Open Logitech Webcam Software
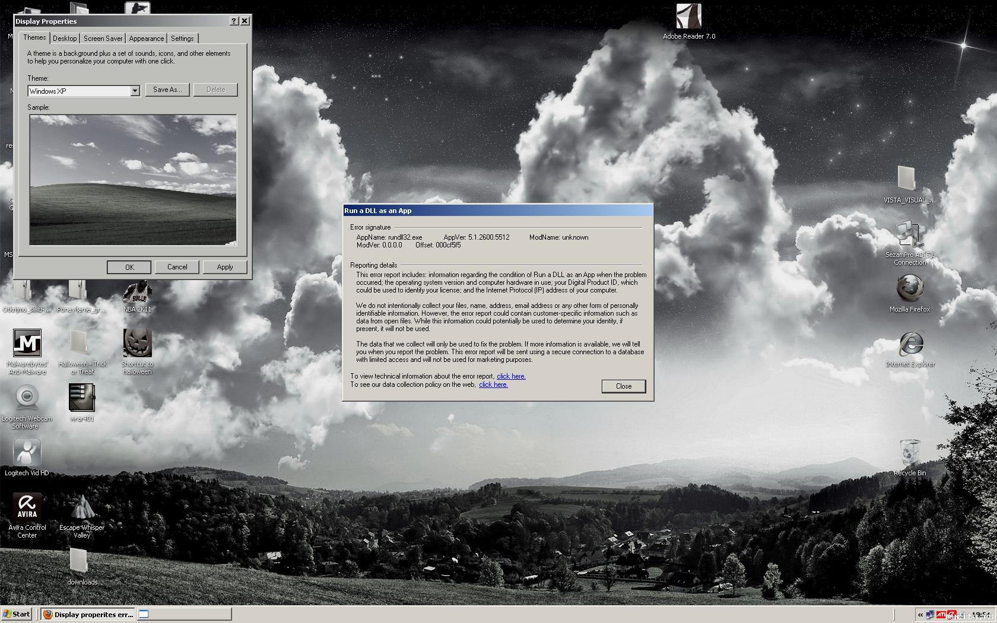 tap(27, 406)
